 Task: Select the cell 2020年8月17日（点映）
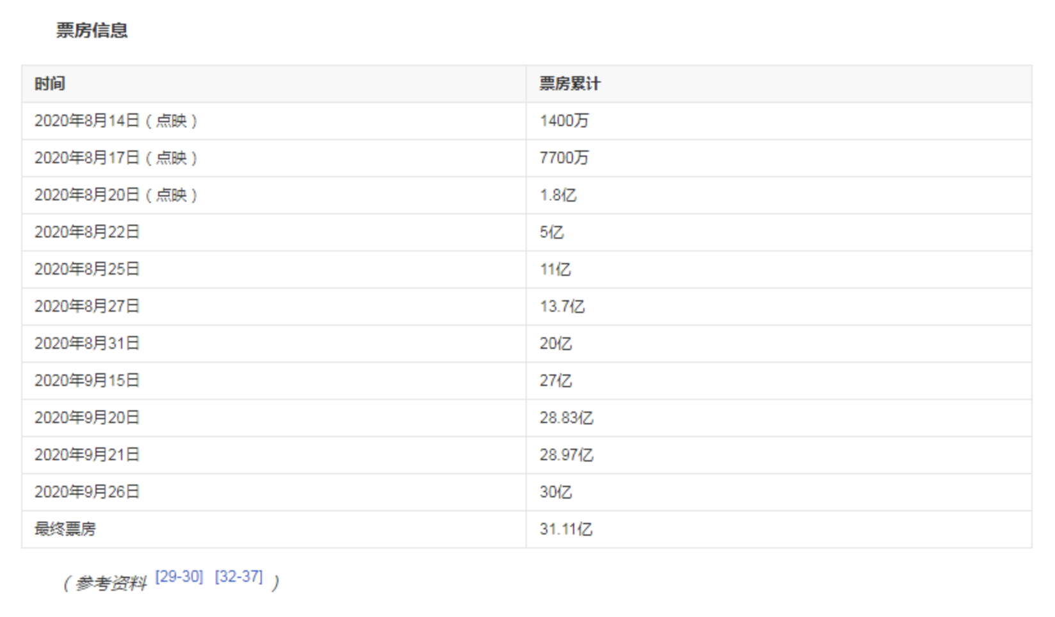coord(274,158)
